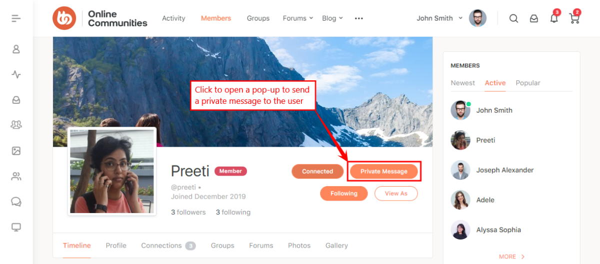Expand the Forums dropdown menu
The image size is (600, 264).
tap(297, 18)
